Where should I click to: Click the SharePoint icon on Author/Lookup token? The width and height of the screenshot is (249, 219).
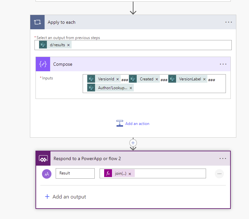click(91, 88)
